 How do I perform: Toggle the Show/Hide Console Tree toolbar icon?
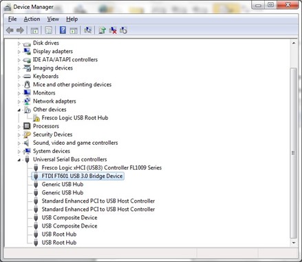34,30
